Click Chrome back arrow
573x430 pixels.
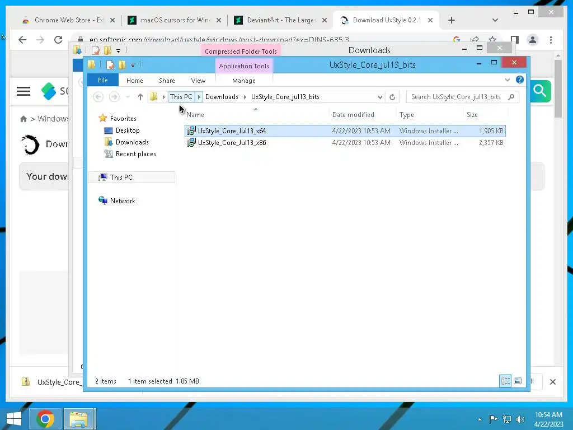[x=22, y=40]
